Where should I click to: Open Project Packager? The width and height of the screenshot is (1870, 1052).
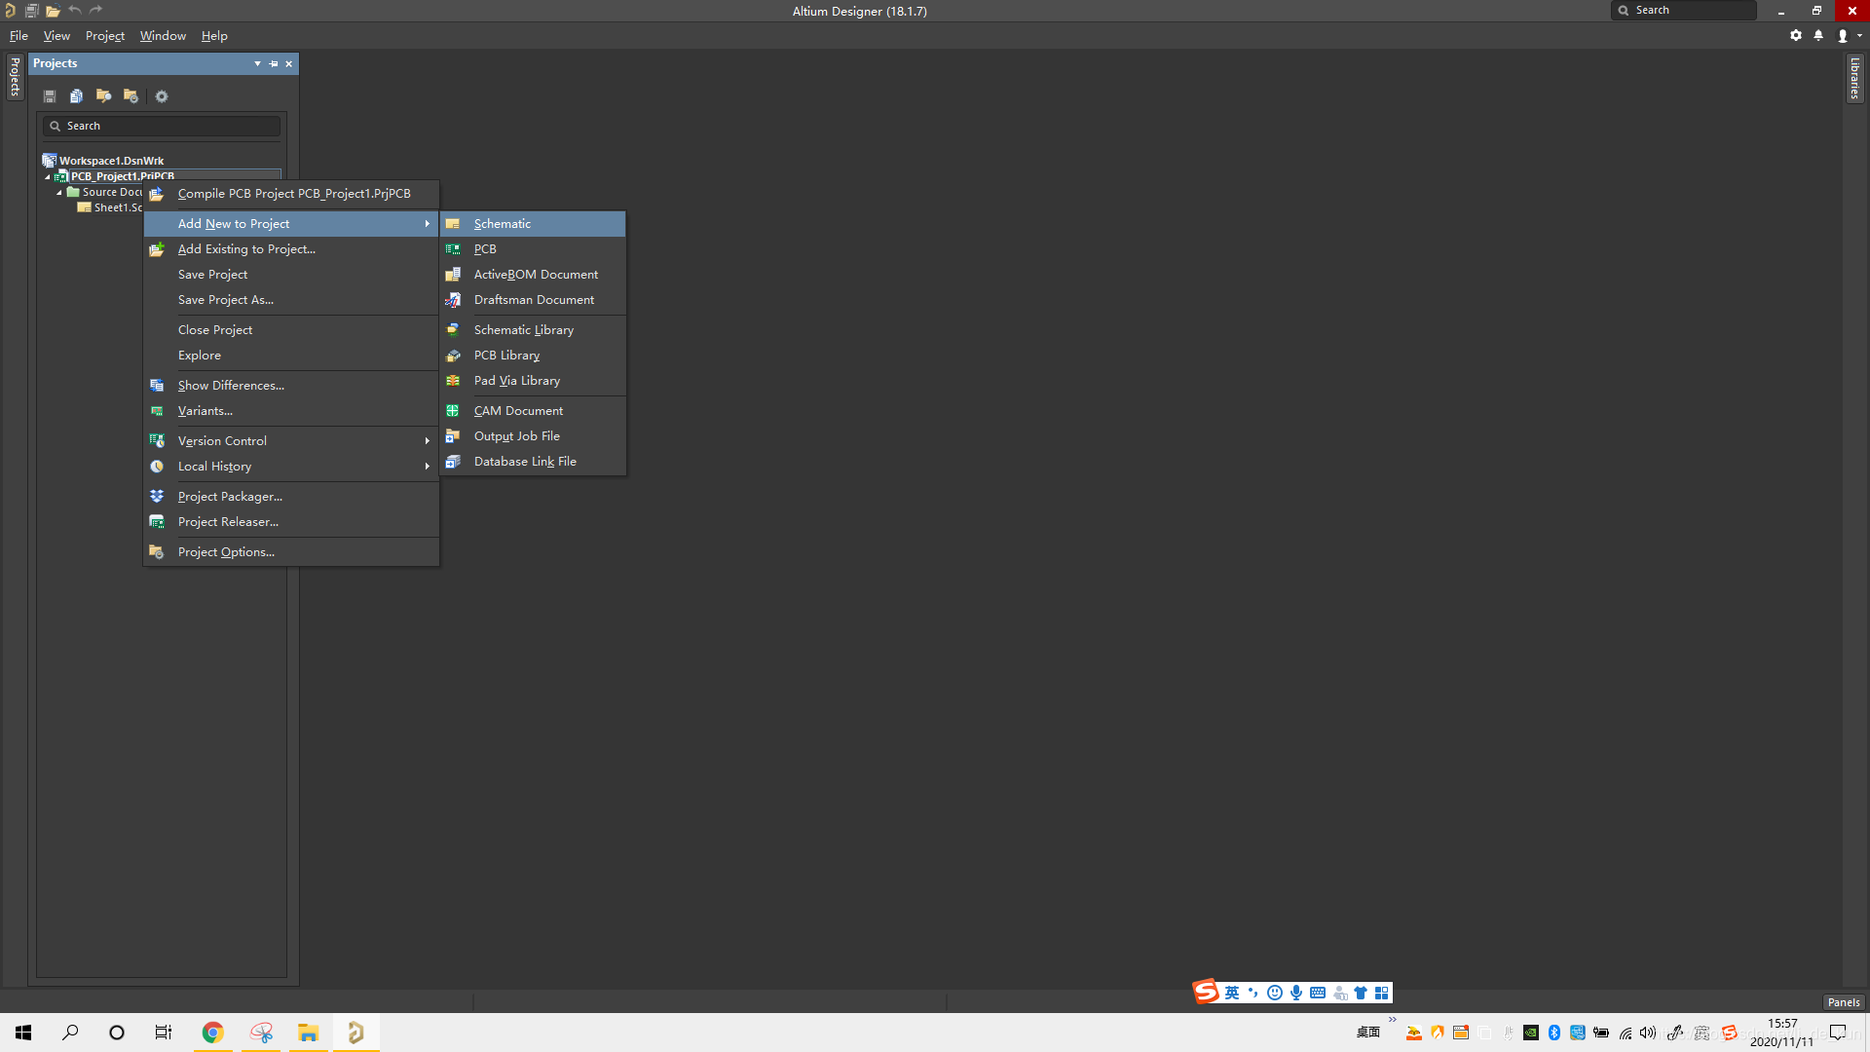click(x=291, y=497)
